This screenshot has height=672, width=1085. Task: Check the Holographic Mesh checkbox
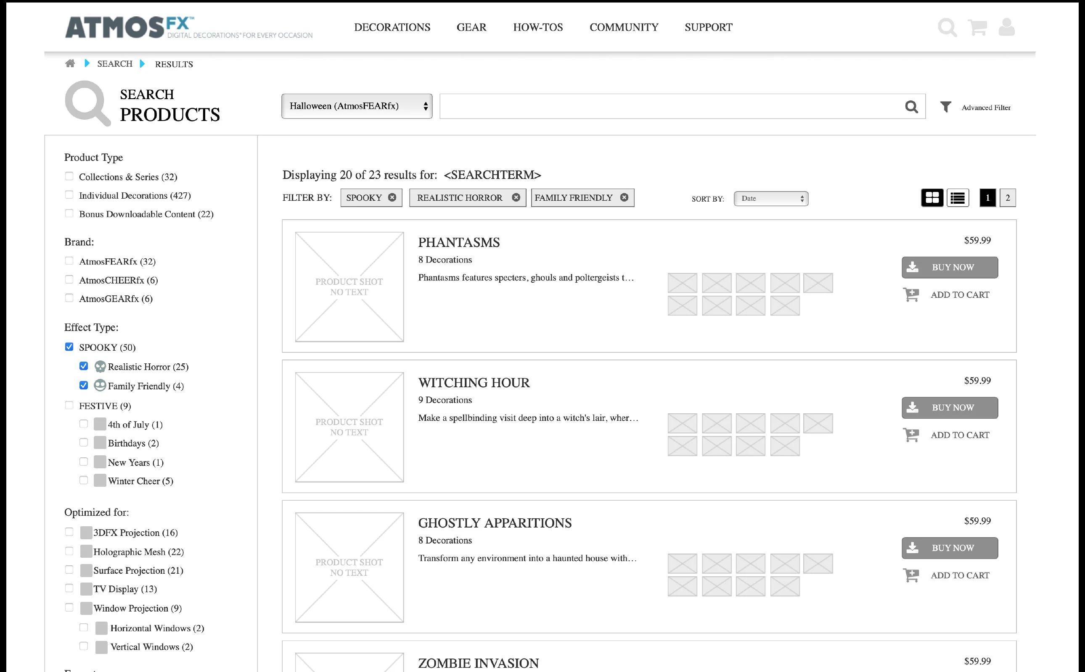(x=69, y=551)
